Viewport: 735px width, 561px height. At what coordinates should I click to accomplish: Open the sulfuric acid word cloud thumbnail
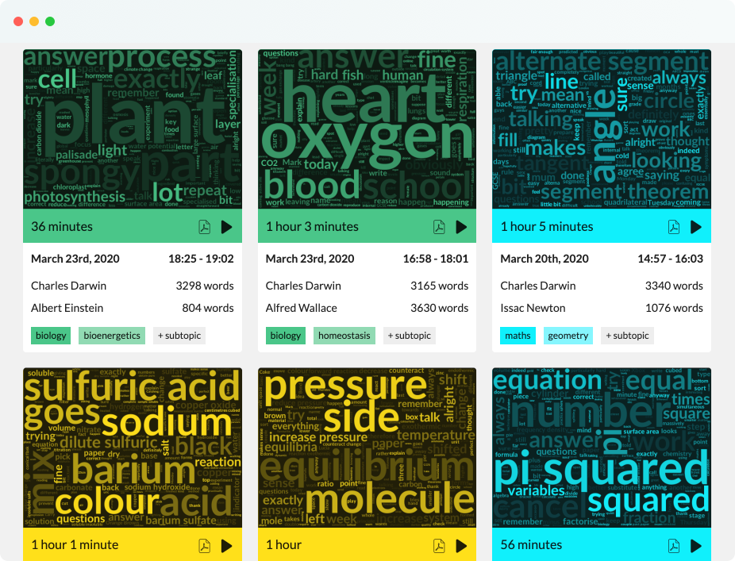[133, 448]
